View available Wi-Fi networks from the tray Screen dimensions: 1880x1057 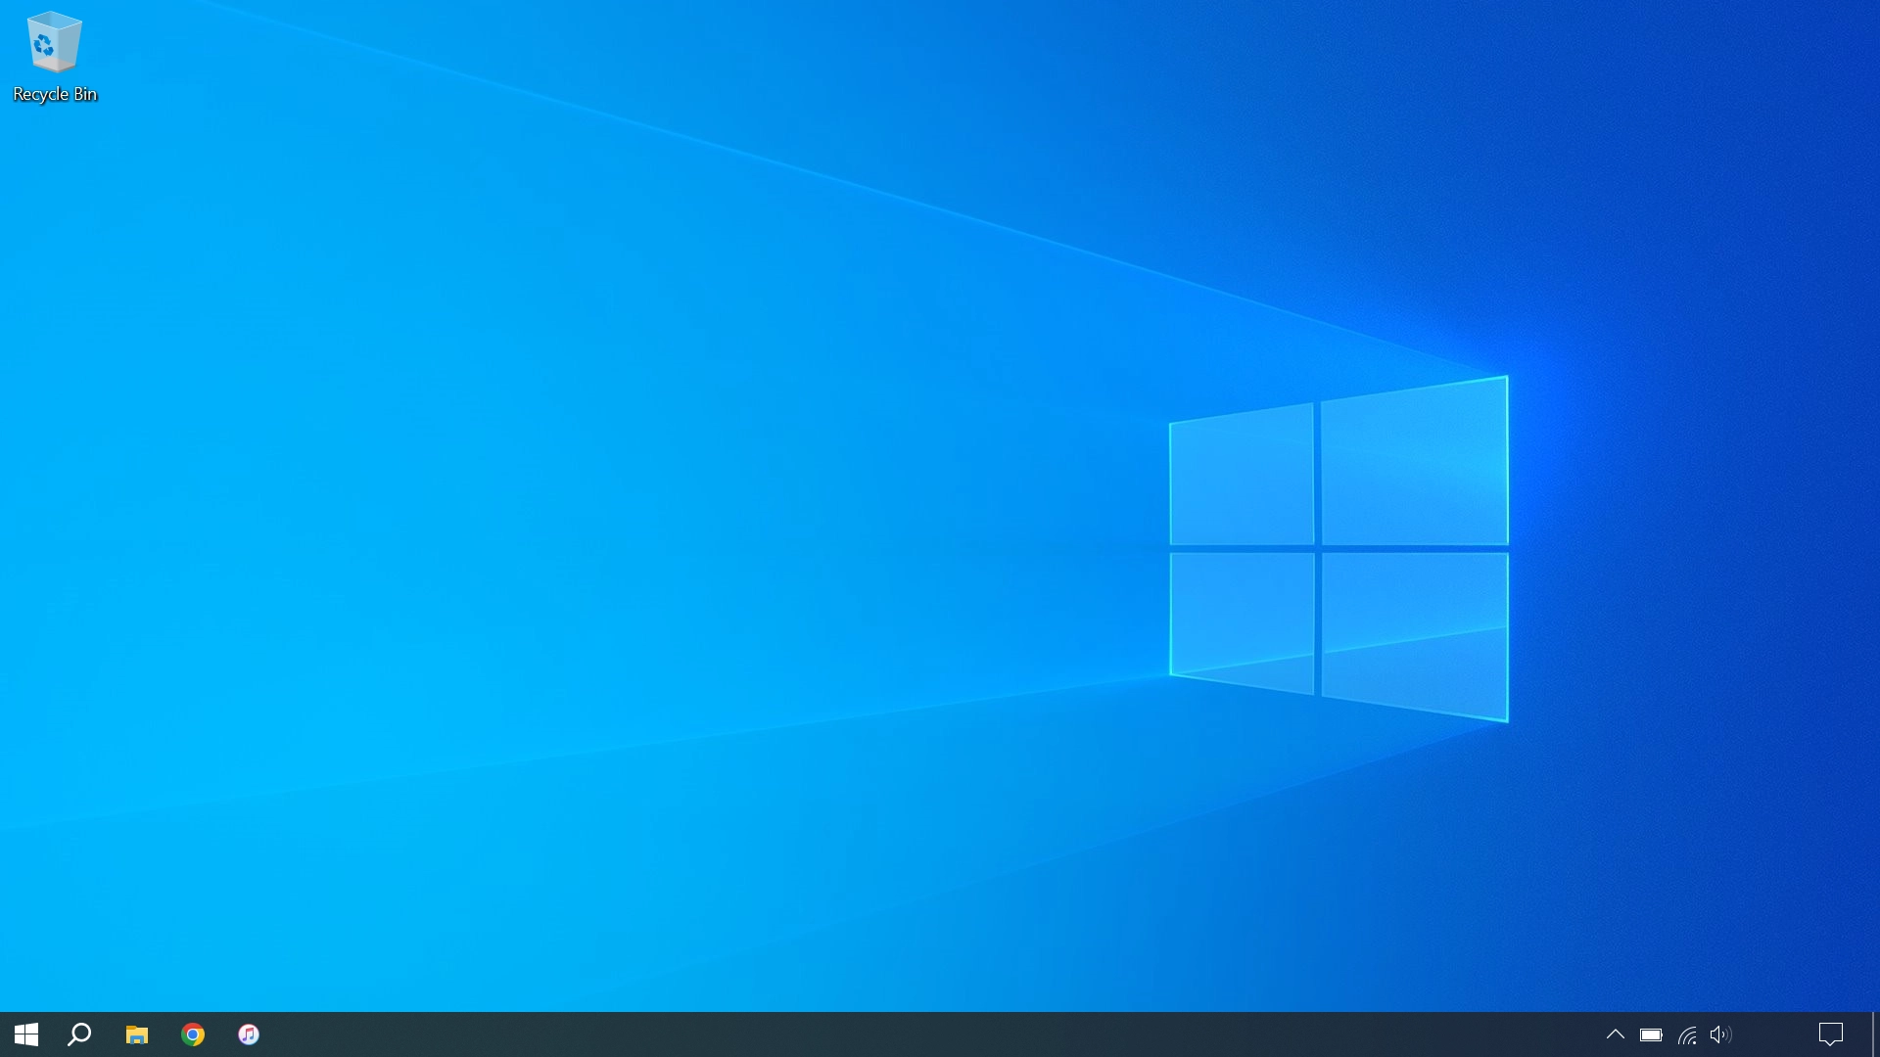[1687, 1034]
